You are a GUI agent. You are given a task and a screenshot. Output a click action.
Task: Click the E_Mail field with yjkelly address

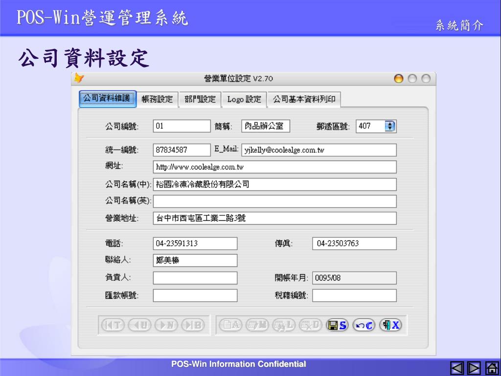click(x=319, y=150)
